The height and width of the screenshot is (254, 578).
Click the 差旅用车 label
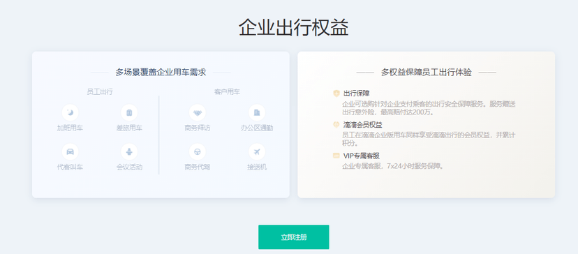129,128
